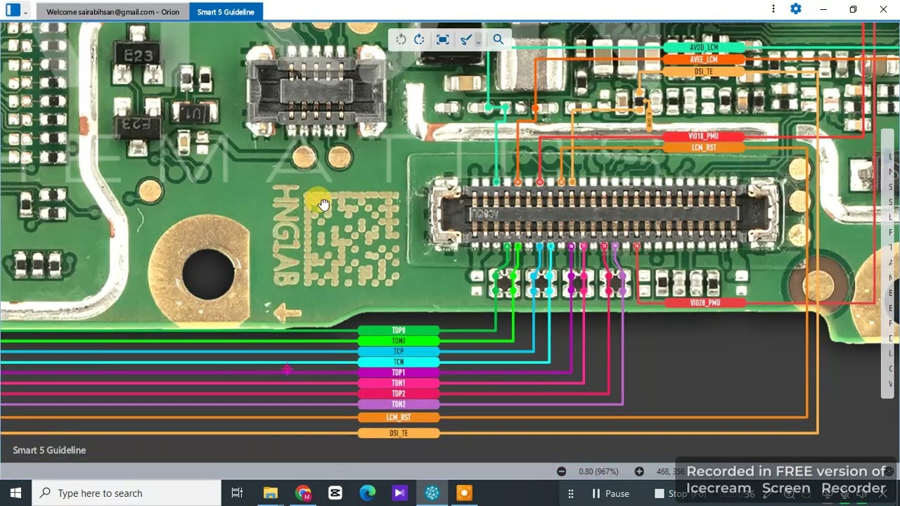Screen dimensions: 900x506
Task: Select the TDP2 signal label
Action: coord(399,394)
